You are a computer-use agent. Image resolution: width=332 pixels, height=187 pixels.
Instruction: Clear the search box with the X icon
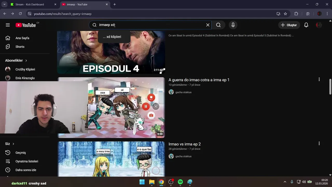[x=208, y=25]
